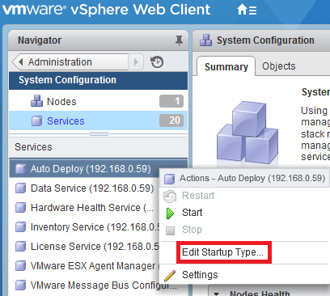Pin the Navigator panel
The image size is (330, 296).
click(179, 40)
